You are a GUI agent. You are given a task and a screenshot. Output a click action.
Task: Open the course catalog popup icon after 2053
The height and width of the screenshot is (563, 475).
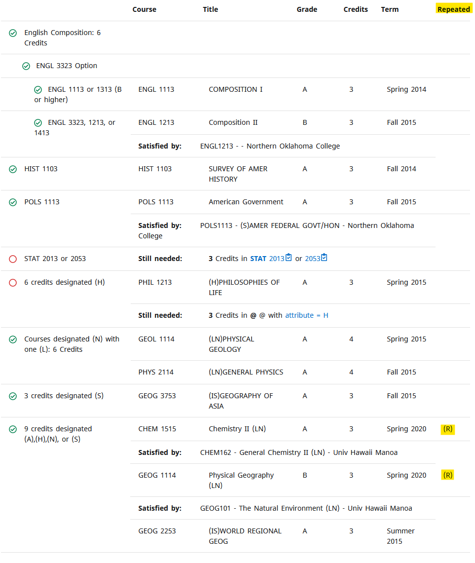point(324,257)
